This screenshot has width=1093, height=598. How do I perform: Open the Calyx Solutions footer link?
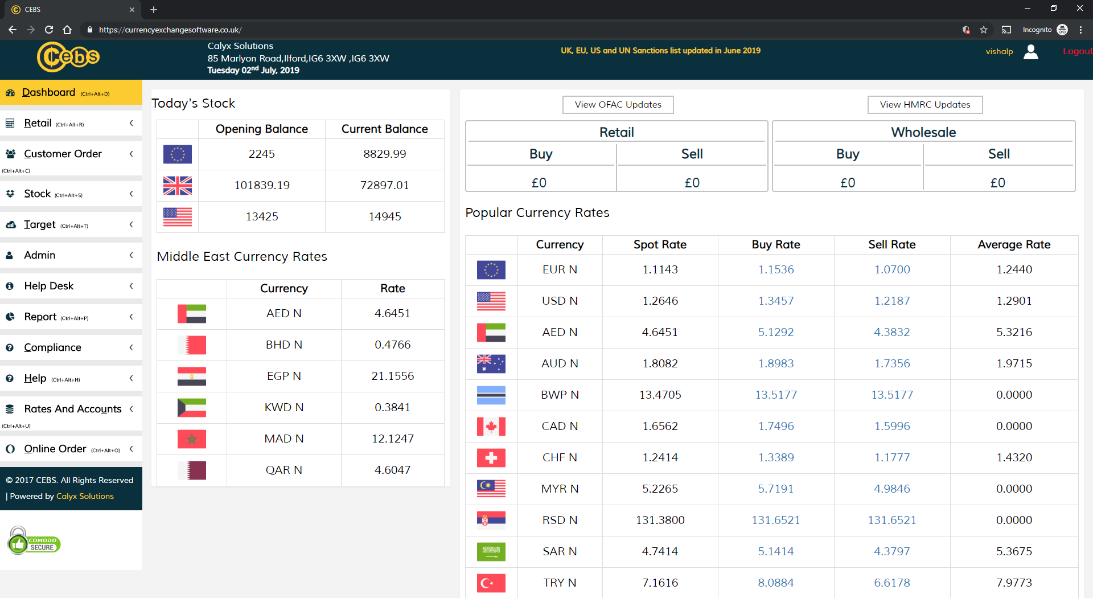click(85, 496)
